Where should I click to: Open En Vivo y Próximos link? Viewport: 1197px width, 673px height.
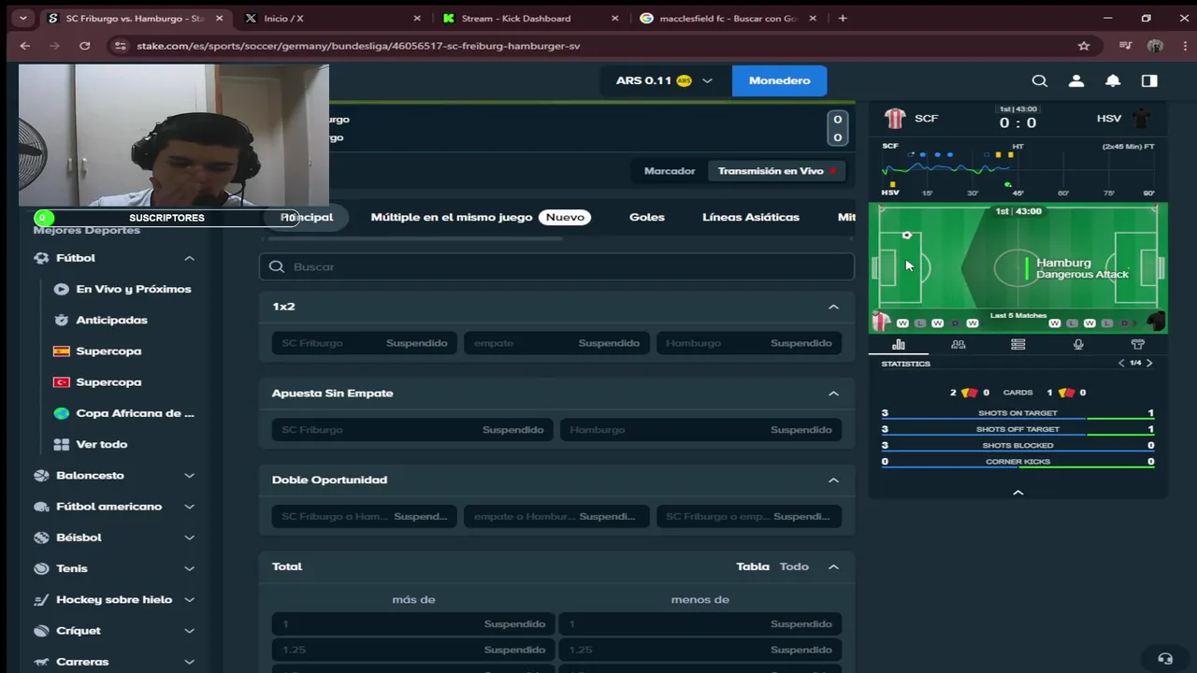134,289
